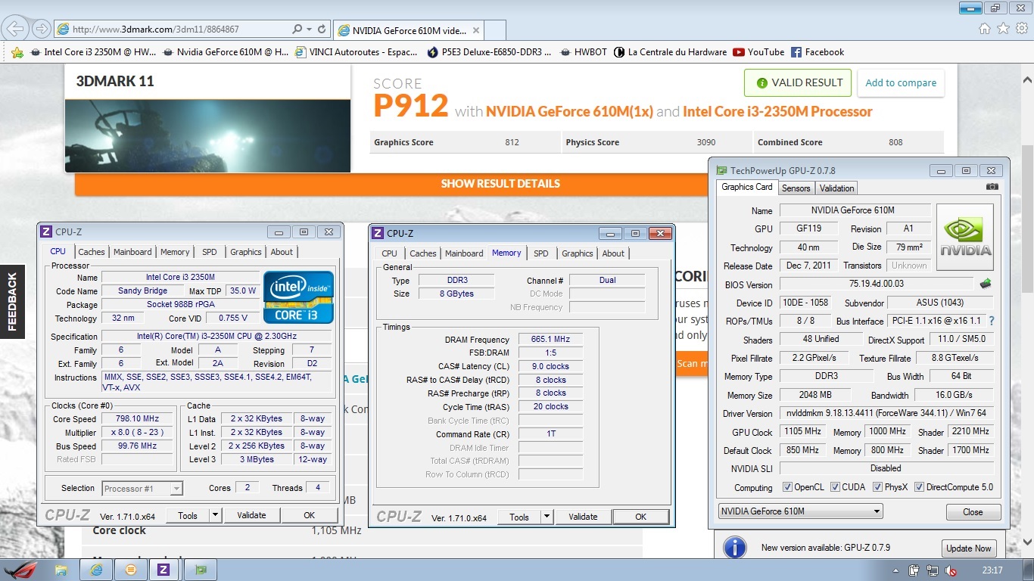Toggle the OpenCL checkbox in GPU-Z
1034x581 pixels.
tap(787, 487)
